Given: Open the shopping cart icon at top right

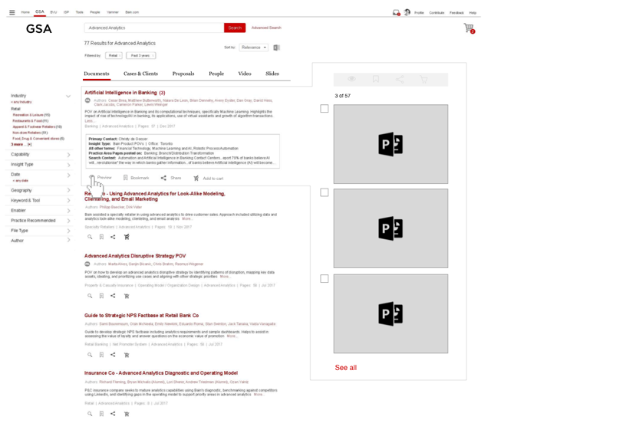Looking at the screenshot, I should (469, 28).
